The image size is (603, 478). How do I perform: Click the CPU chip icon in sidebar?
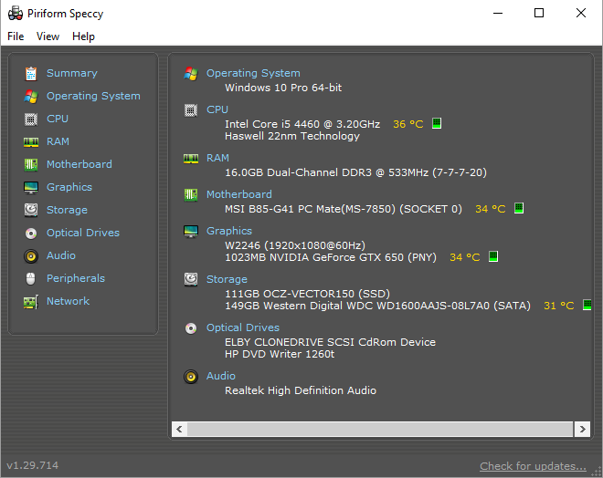31,119
